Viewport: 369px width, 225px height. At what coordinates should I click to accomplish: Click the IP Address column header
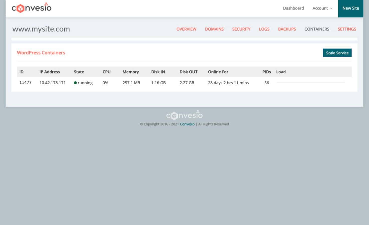(x=50, y=72)
